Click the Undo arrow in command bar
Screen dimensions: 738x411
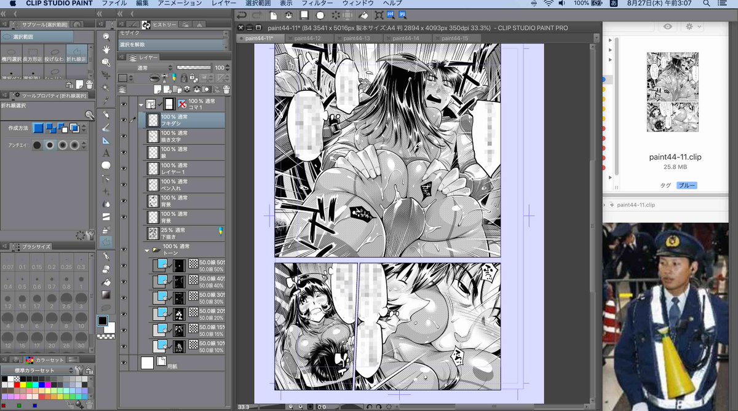(x=242, y=15)
